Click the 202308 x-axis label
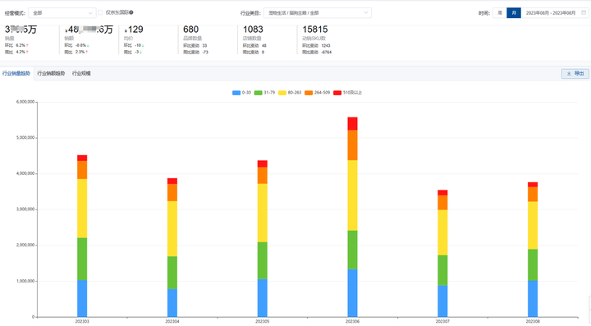The height and width of the screenshot is (326, 591). 533,321
